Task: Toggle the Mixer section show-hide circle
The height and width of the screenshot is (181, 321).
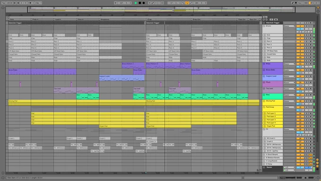Action: 318,166
